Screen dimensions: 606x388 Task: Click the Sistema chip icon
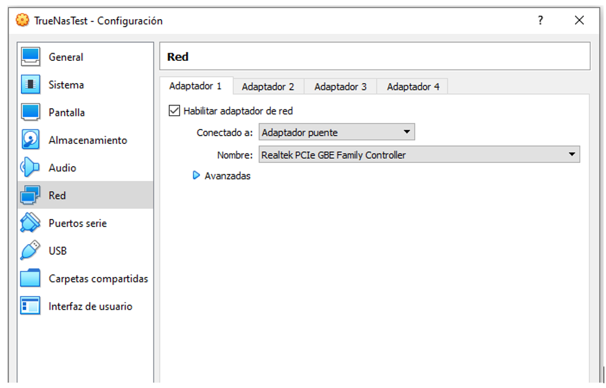tap(30, 84)
